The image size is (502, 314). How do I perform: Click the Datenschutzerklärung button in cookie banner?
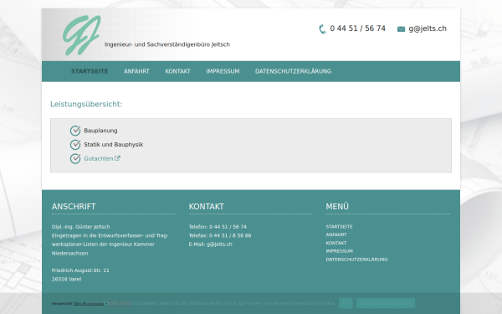pos(386,303)
